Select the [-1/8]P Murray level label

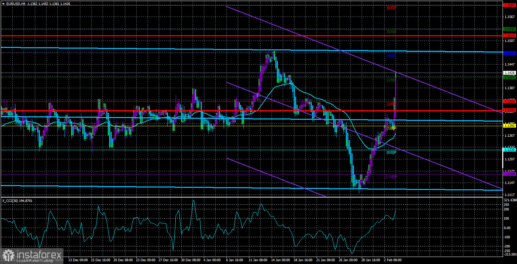click(391, 177)
